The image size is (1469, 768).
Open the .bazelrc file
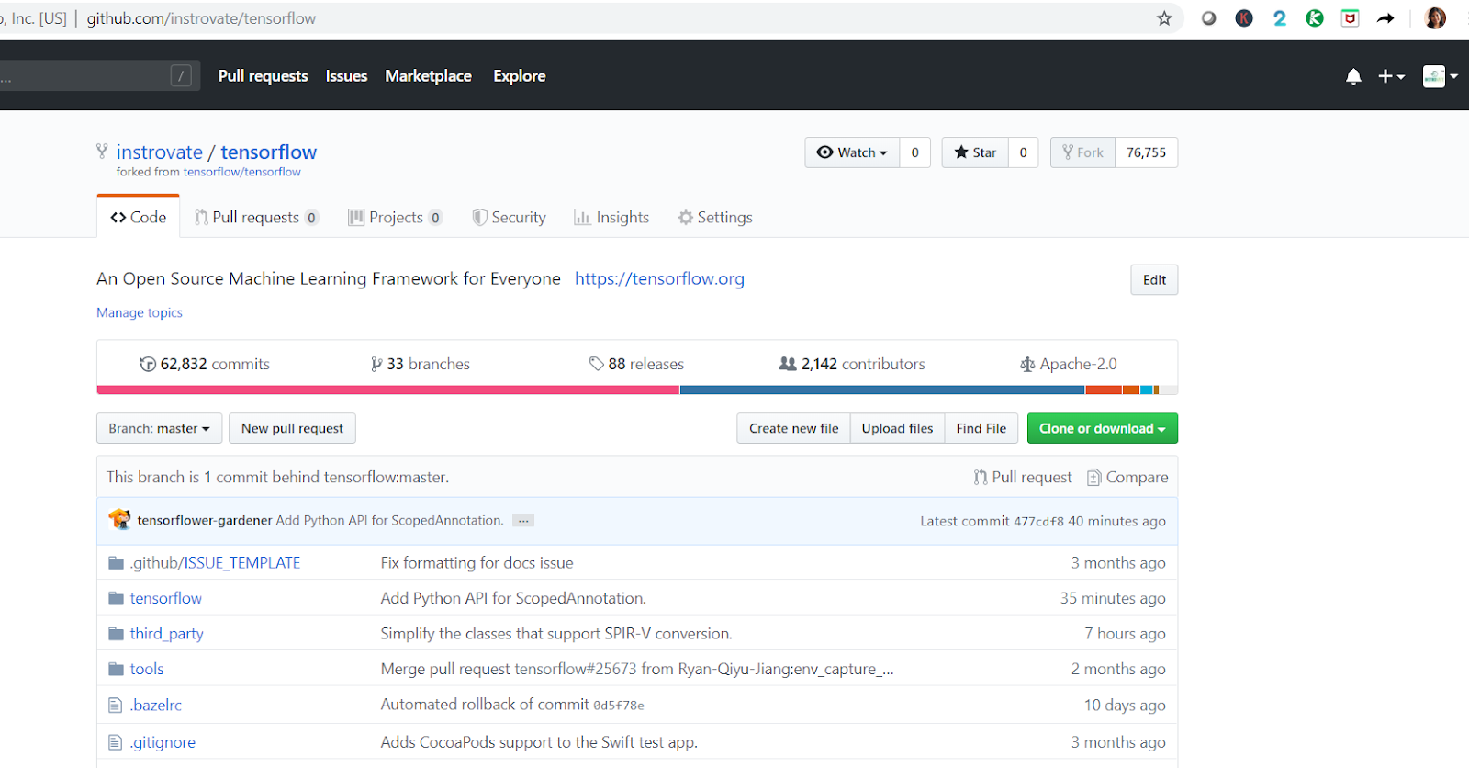[155, 705]
